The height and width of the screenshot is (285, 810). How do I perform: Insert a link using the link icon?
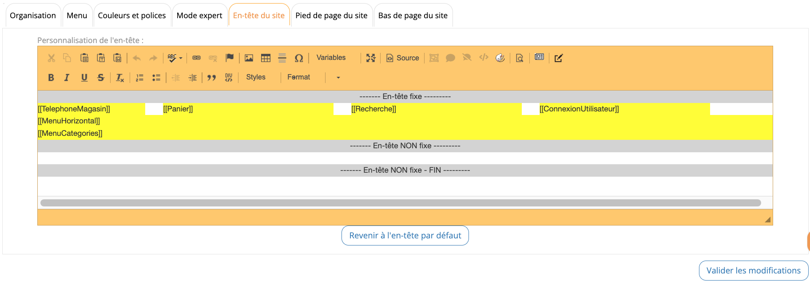[196, 58]
